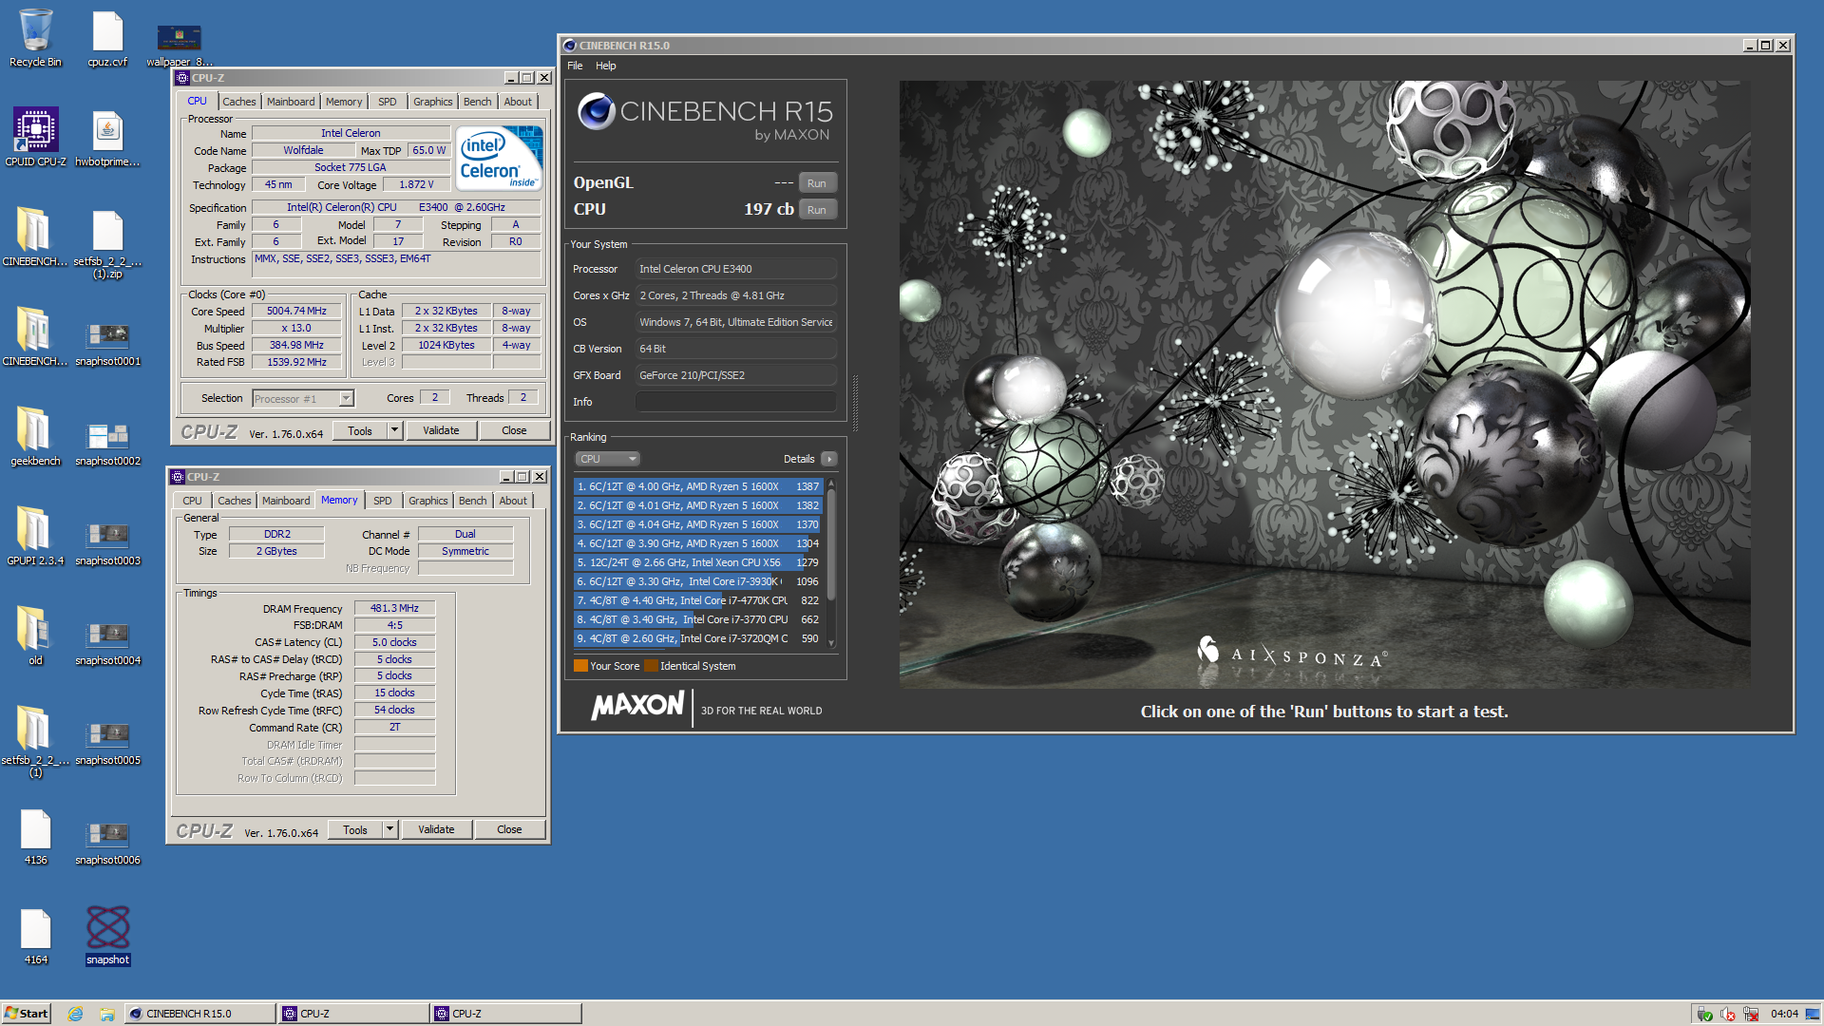Click the Core Speed value 5004.74 MHz

tap(296, 311)
